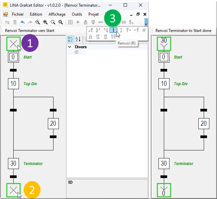The height and width of the screenshot is (199, 217).
Task: Open the Projet menu
Action: pyautogui.click(x=94, y=14)
